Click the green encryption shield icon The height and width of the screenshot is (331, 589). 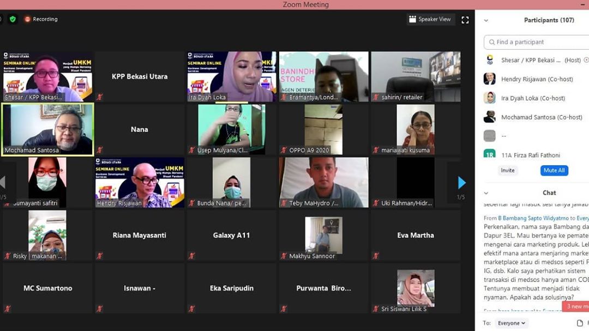click(x=13, y=19)
